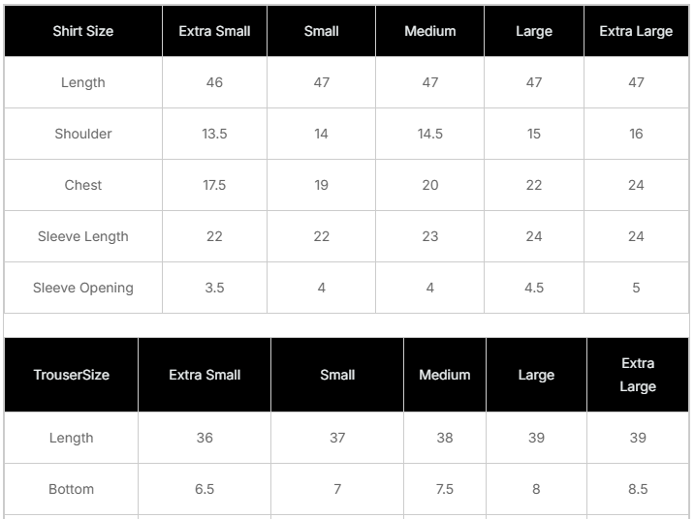
Task: Click the shirt table "Medium" column header
Action: tap(429, 31)
